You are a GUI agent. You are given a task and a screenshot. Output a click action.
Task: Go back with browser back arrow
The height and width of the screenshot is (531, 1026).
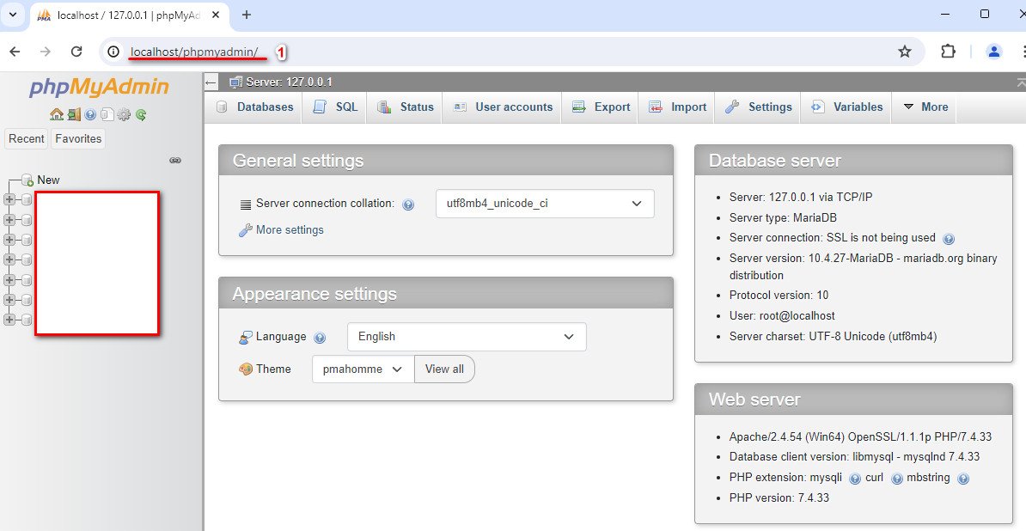coord(15,52)
